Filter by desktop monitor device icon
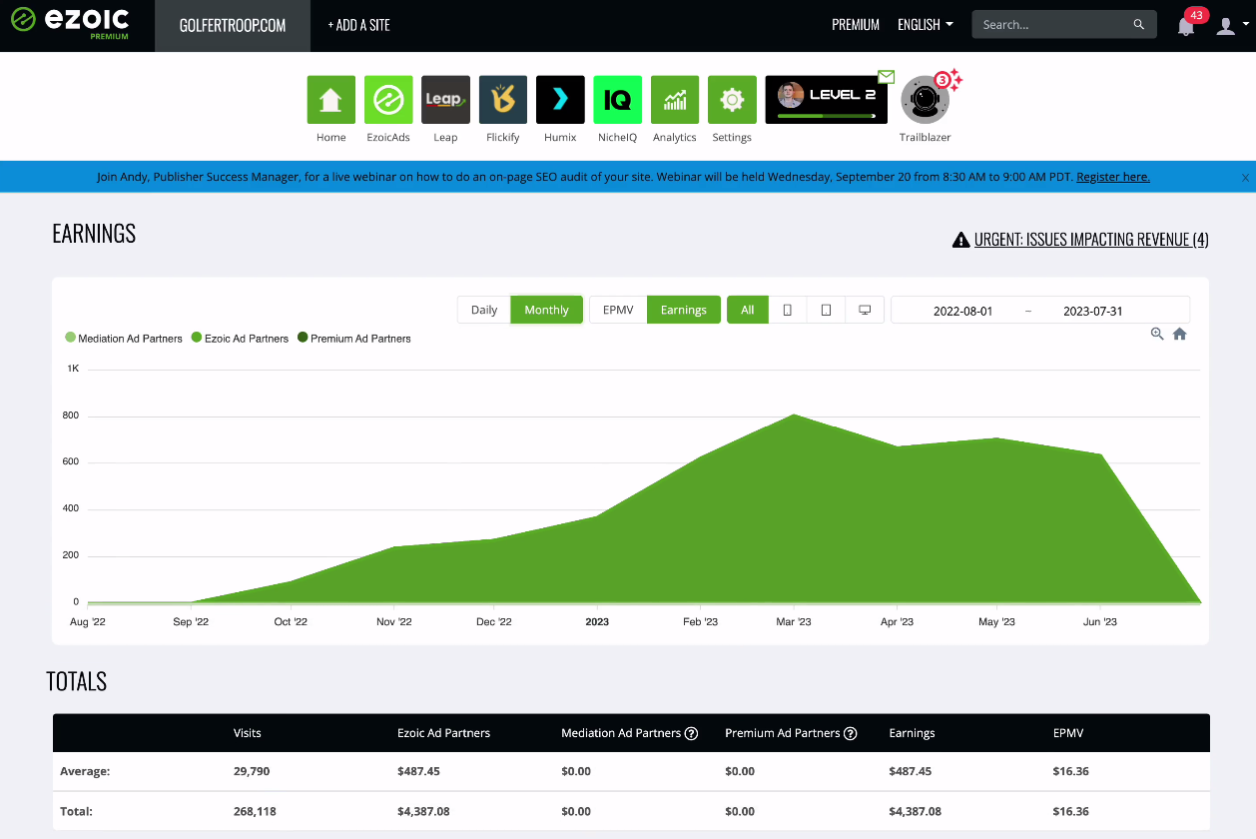 (x=865, y=310)
